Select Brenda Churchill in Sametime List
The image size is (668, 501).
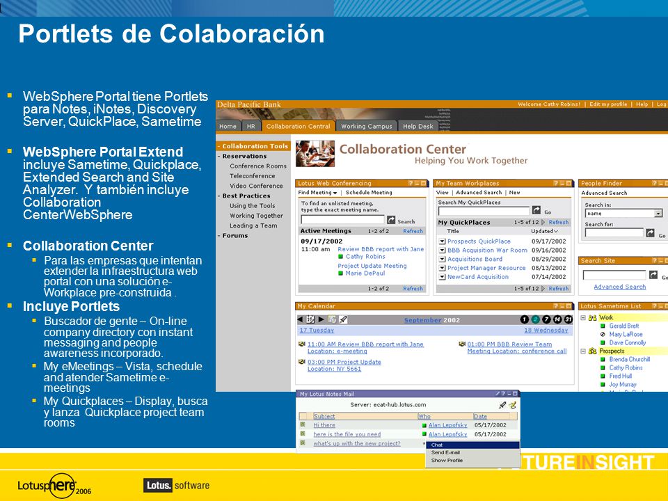[x=629, y=360]
